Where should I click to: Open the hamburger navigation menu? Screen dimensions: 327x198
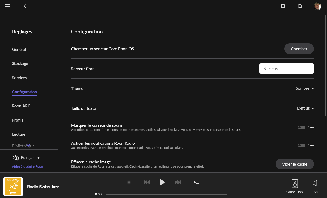pos(8,6)
